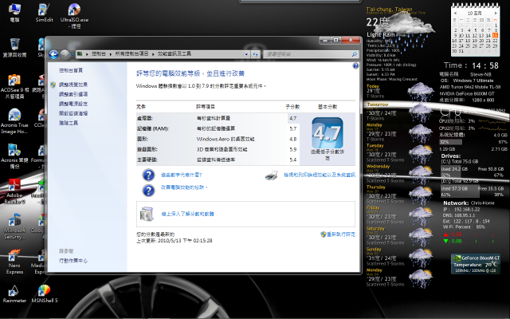Viewport: 510px width, 319px height.
Task: Open the ACDSee 9 desktop shortcut
Action: tap(14, 87)
